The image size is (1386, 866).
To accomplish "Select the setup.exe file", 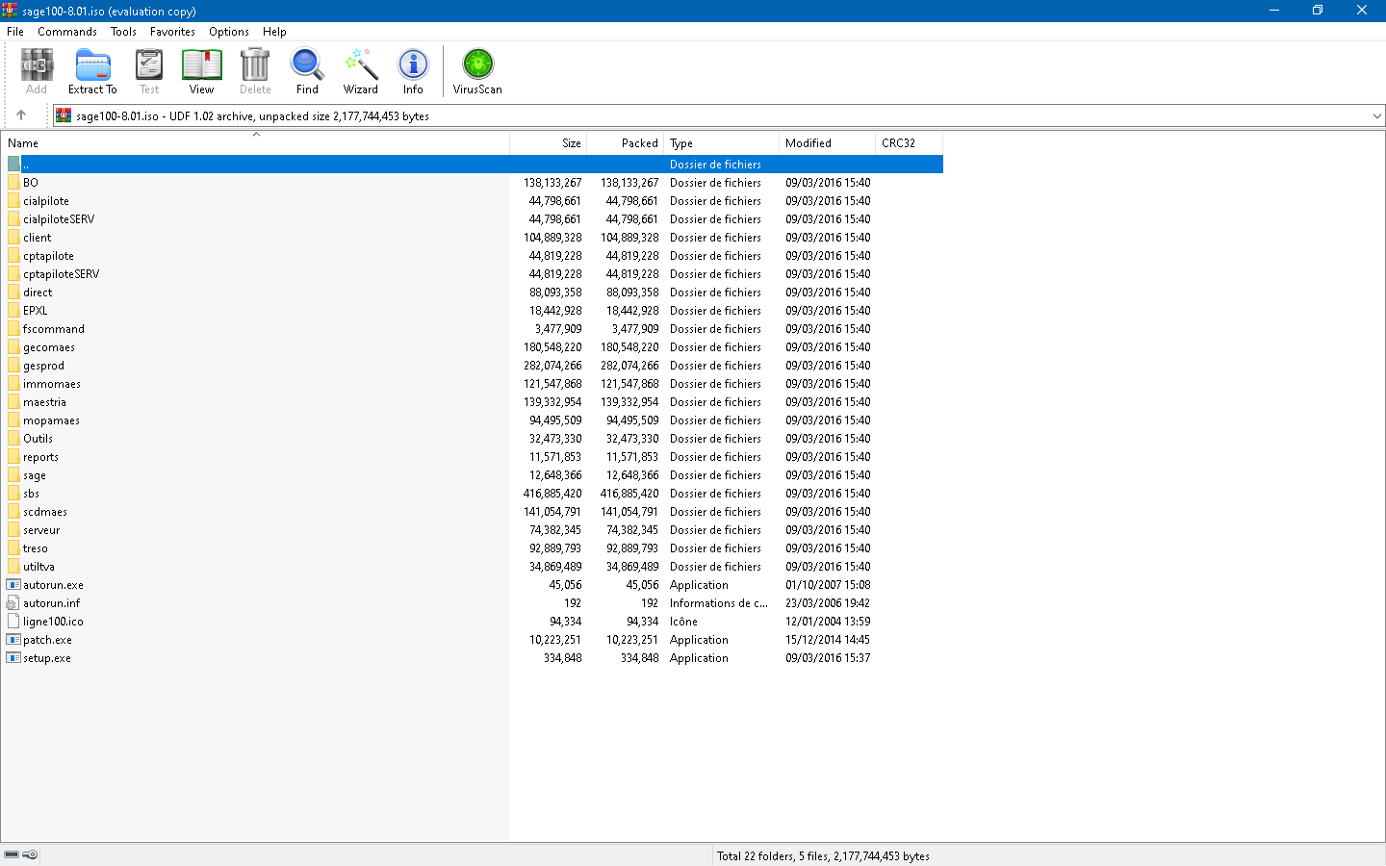I will pyautogui.click(x=45, y=657).
